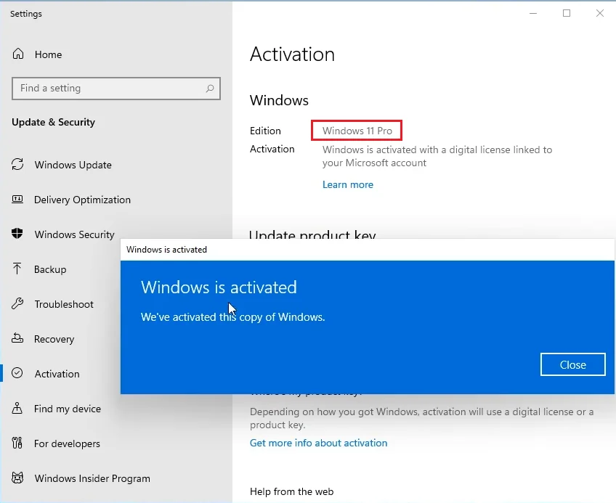The height and width of the screenshot is (503, 616).
Task: Click inside the Find a setting field
Action: click(x=109, y=88)
